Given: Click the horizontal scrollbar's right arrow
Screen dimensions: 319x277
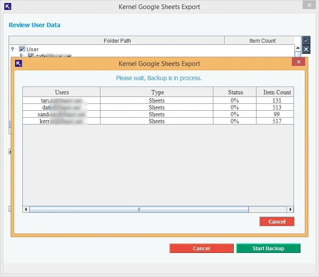Looking at the screenshot, I should [291, 209].
